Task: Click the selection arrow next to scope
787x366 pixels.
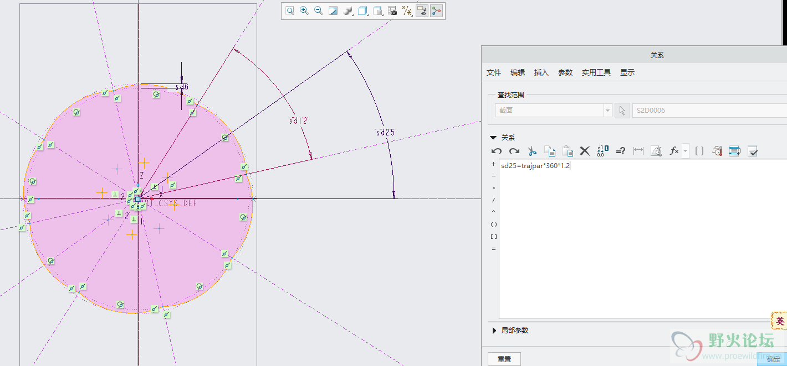Action: (622, 110)
